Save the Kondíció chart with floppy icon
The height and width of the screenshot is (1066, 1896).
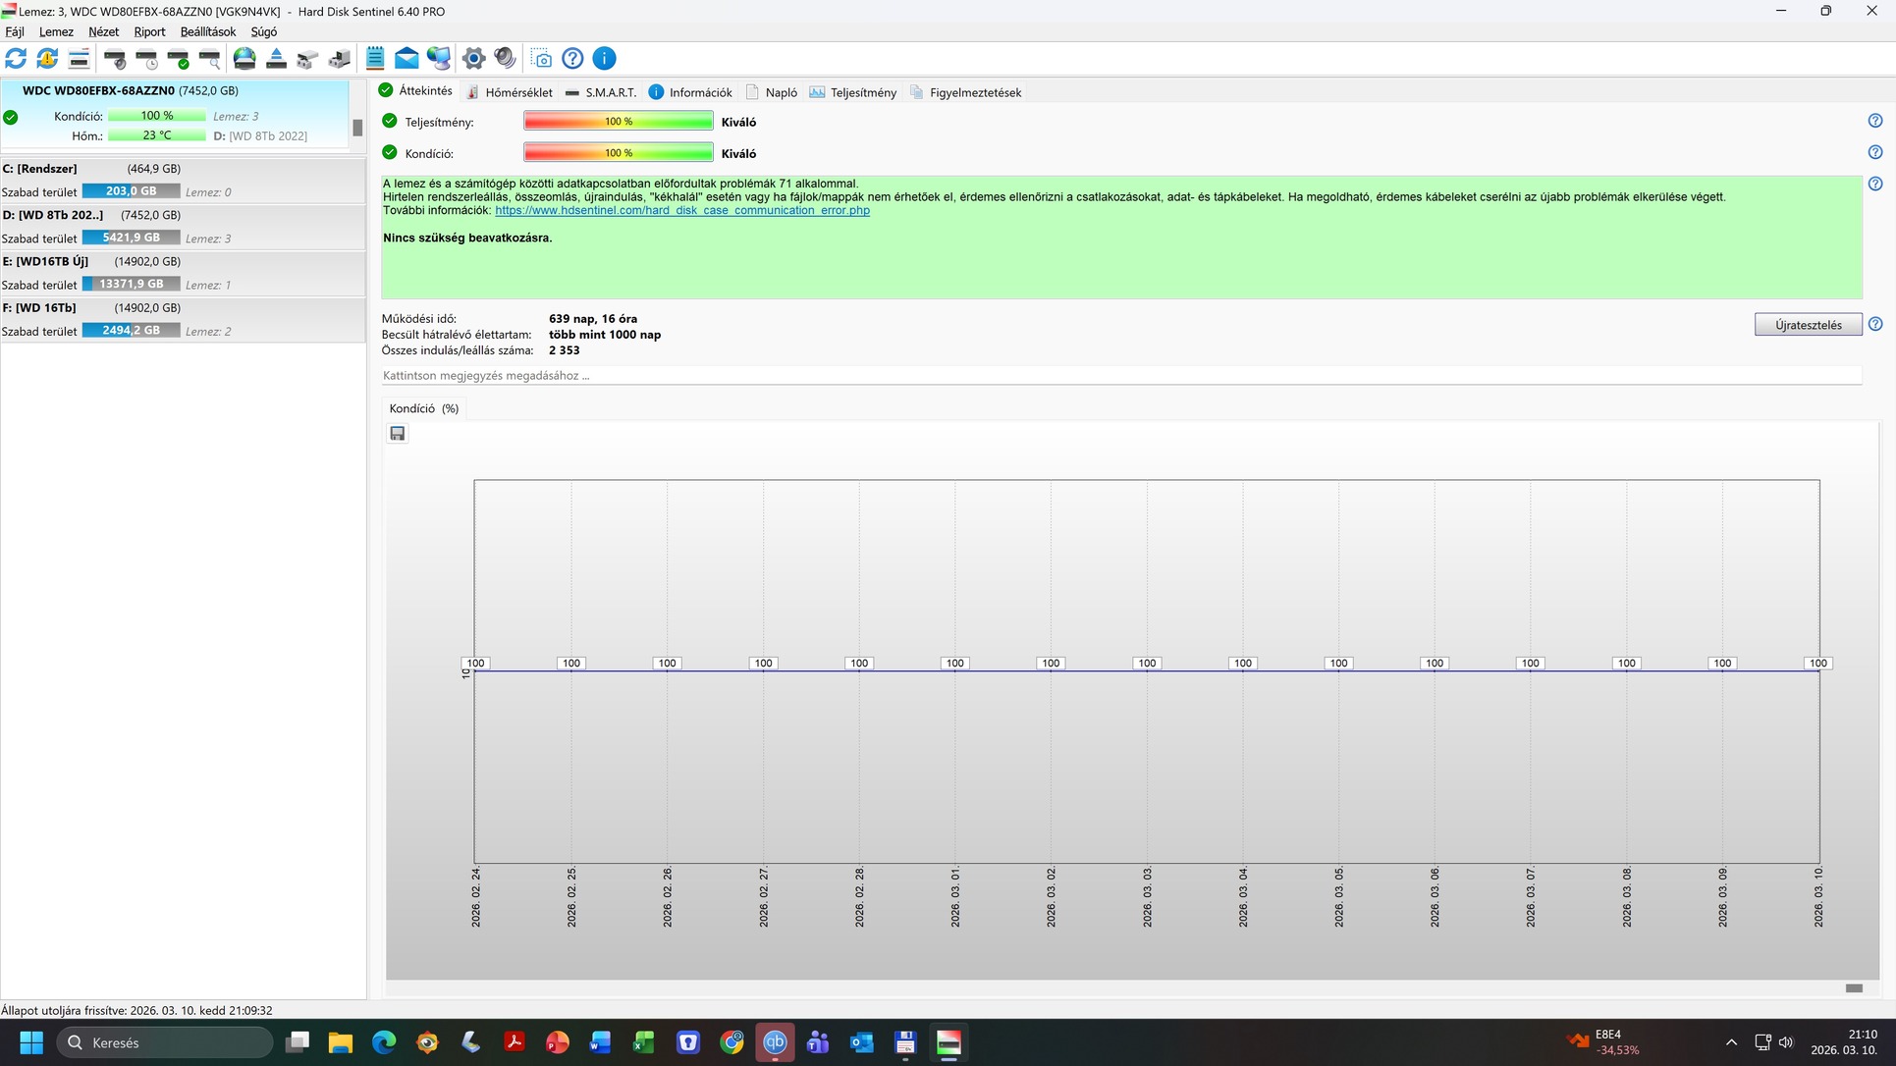pyautogui.click(x=398, y=434)
